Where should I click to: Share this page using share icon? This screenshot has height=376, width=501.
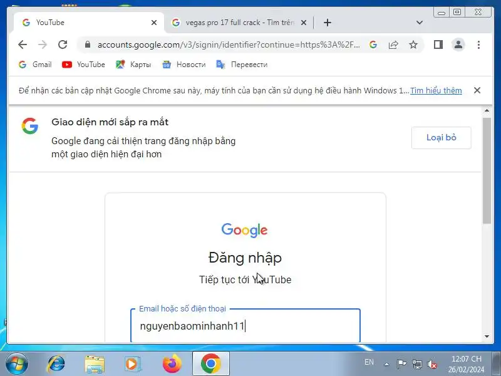click(x=393, y=44)
